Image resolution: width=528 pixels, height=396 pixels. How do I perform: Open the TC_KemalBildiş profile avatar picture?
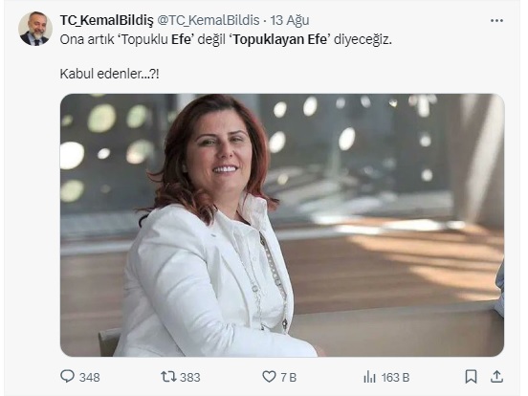(x=35, y=29)
